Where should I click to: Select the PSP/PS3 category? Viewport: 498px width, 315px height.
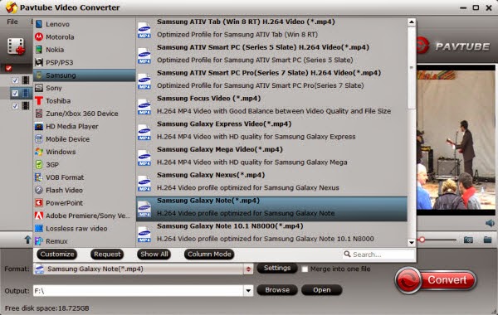84,62
